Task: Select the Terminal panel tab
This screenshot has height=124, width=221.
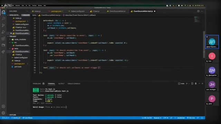Action: (51, 84)
